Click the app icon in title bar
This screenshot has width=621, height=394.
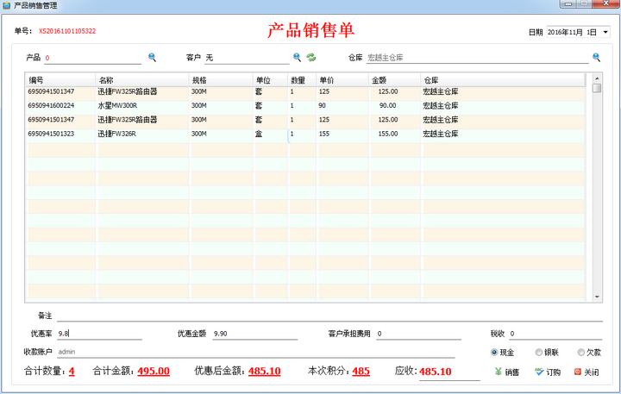[x=7, y=5]
